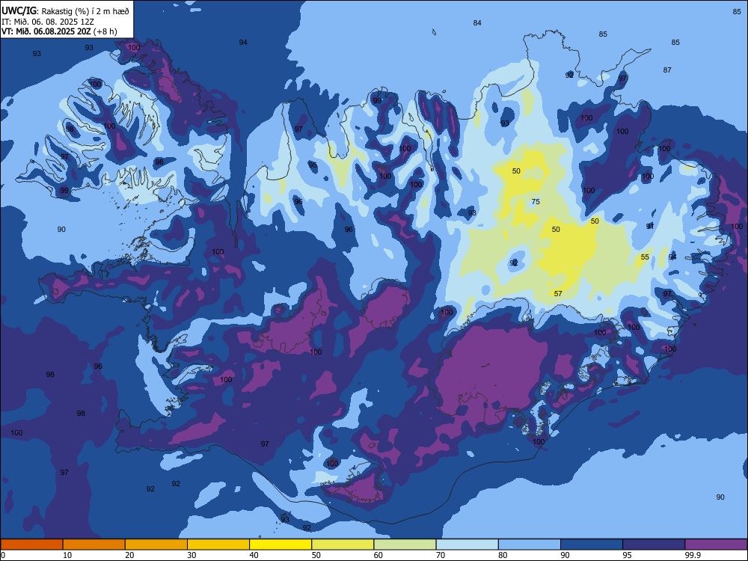The width and height of the screenshot is (748, 561).
Task: Click the '60' tick label on the legend
Action: click(x=378, y=555)
